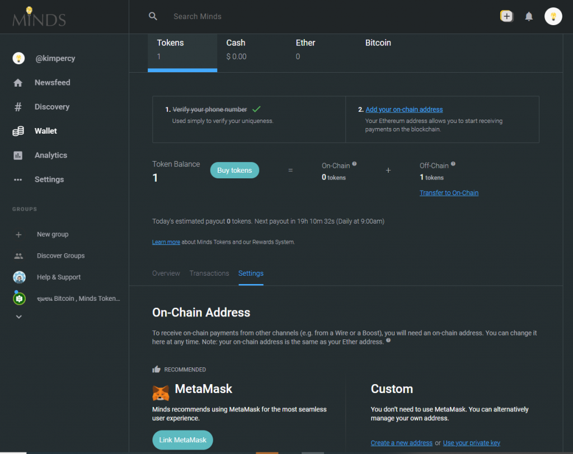Click the @kimpercy avatar in the sidebar

[18, 58]
